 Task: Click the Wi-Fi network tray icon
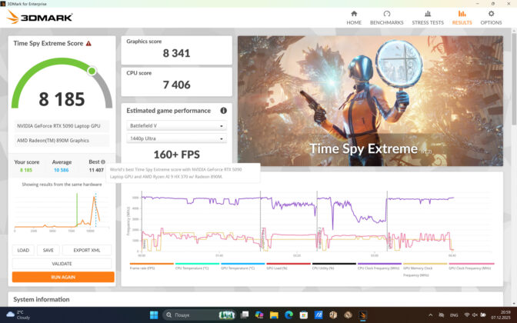[467, 315]
